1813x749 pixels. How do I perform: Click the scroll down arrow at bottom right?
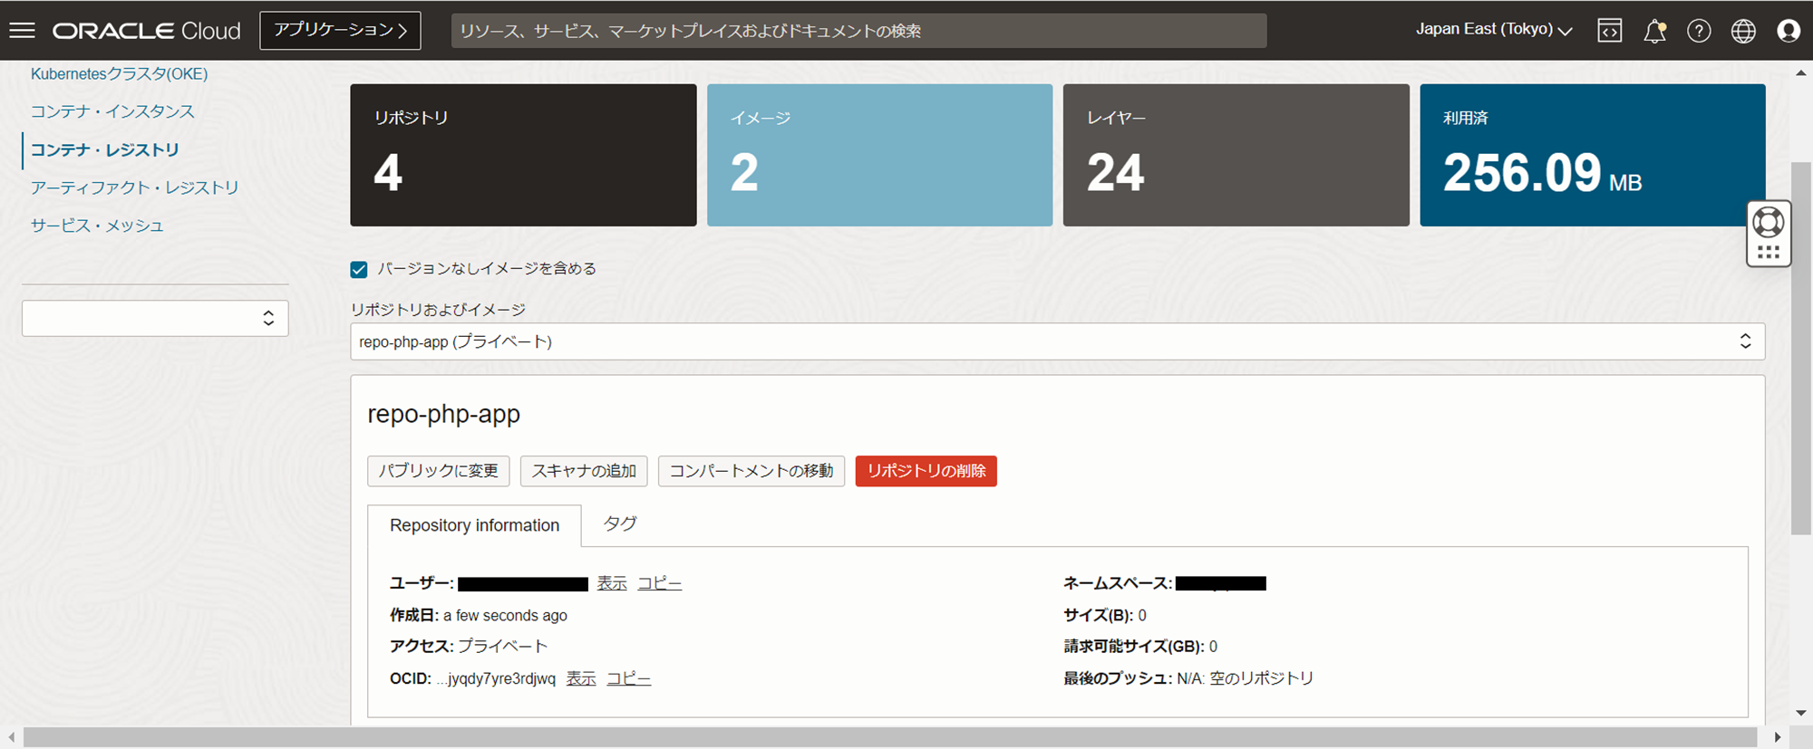[x=1800, y=714]
